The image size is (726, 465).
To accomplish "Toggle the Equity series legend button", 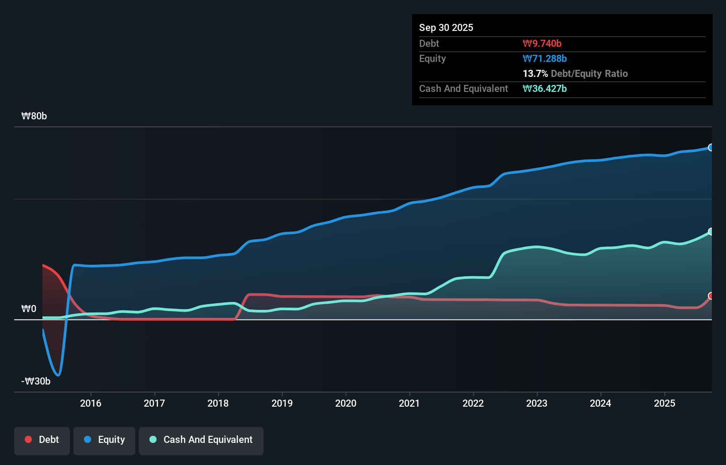I will (x=104, y=441).
